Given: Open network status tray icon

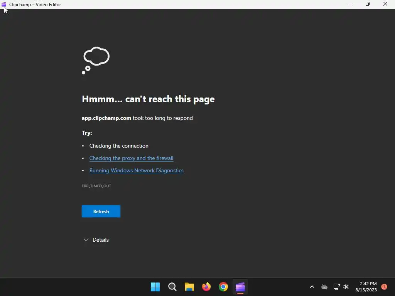Looking at the screenshot, I should click(x=336, y=287).
